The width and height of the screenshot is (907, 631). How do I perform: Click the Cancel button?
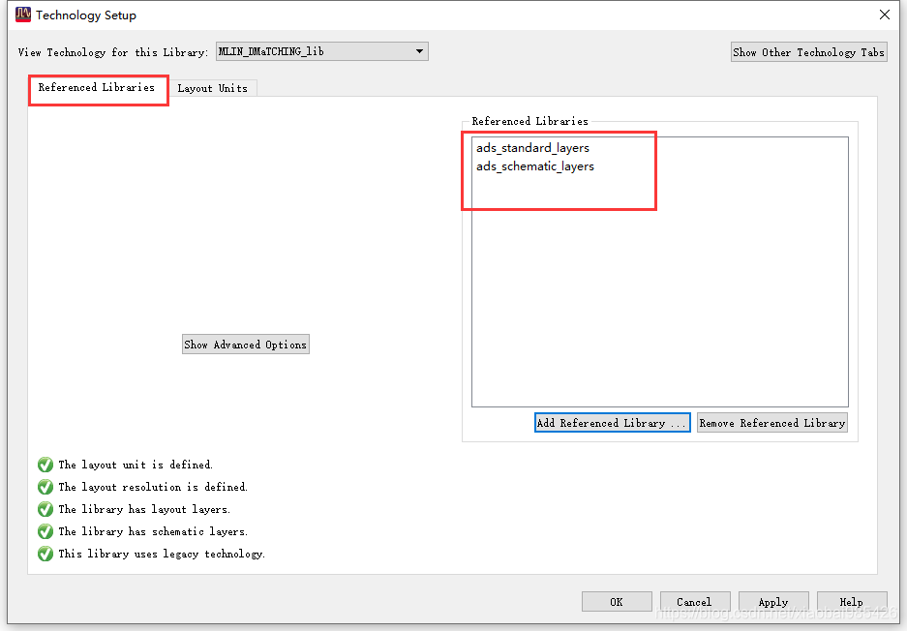(x=695, y=602)
